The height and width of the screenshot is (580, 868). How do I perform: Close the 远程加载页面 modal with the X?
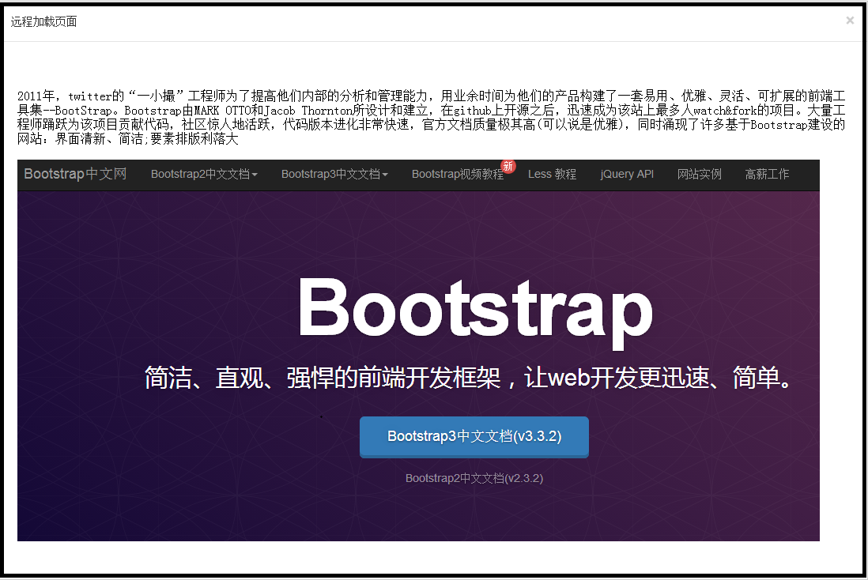[850, 21]
